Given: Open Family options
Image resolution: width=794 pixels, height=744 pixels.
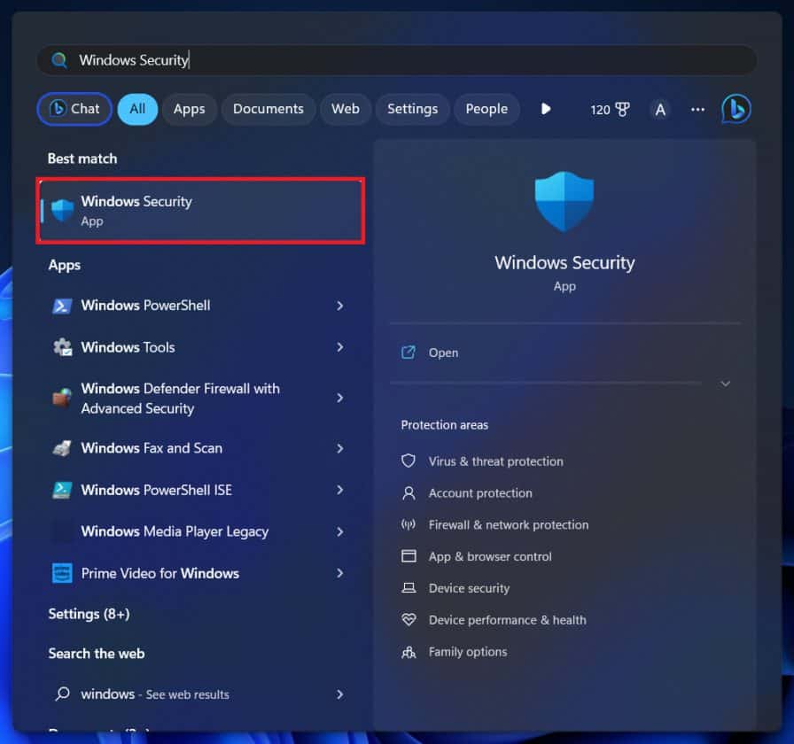Looking at the screenshot, I should tap(467, 651).
